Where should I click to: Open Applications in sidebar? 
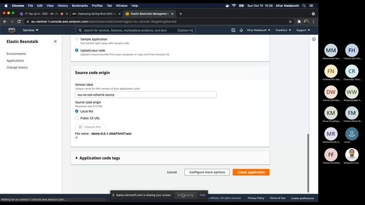(x=15, y=60)
